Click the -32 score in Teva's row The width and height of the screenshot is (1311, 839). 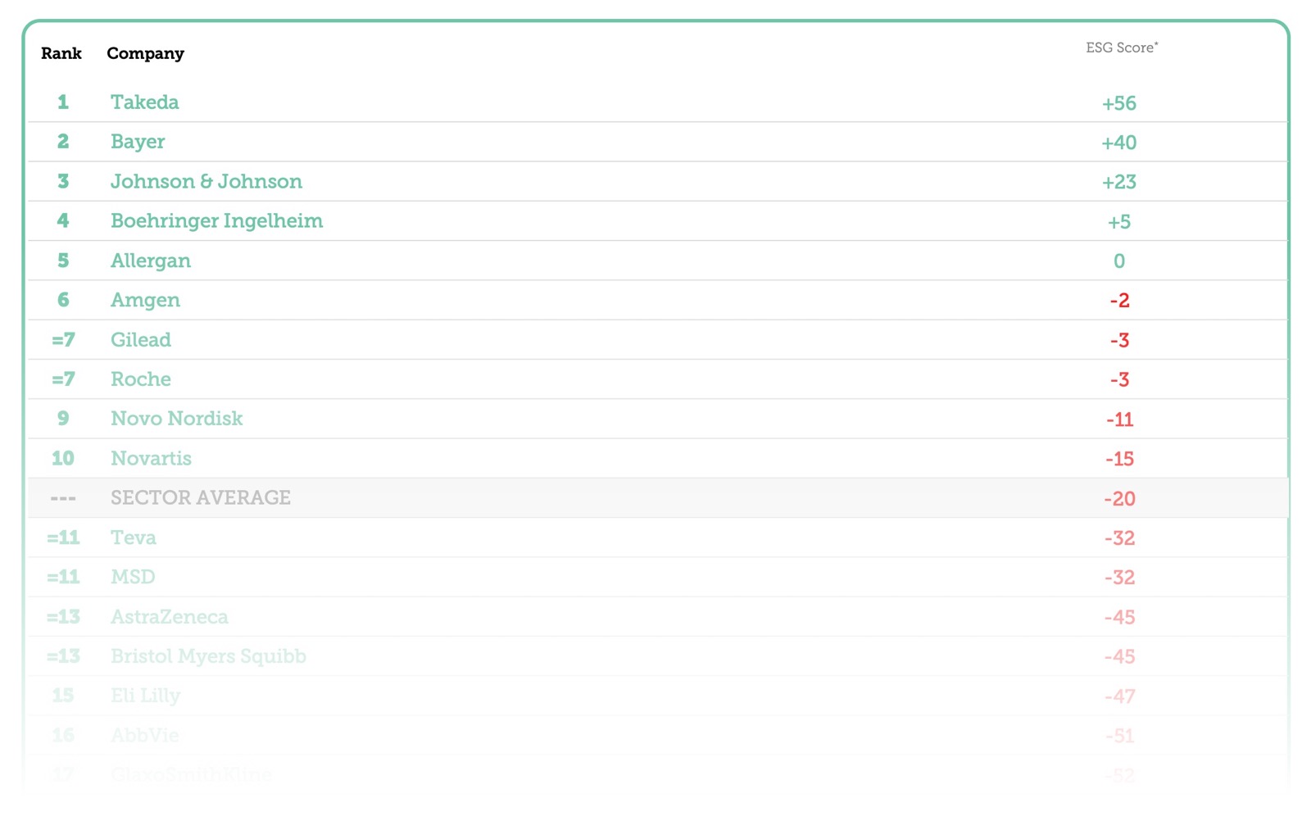(1119, 538)
